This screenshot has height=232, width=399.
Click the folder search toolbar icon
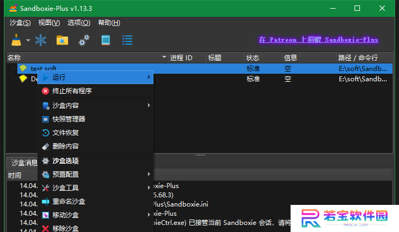[62, 40]
